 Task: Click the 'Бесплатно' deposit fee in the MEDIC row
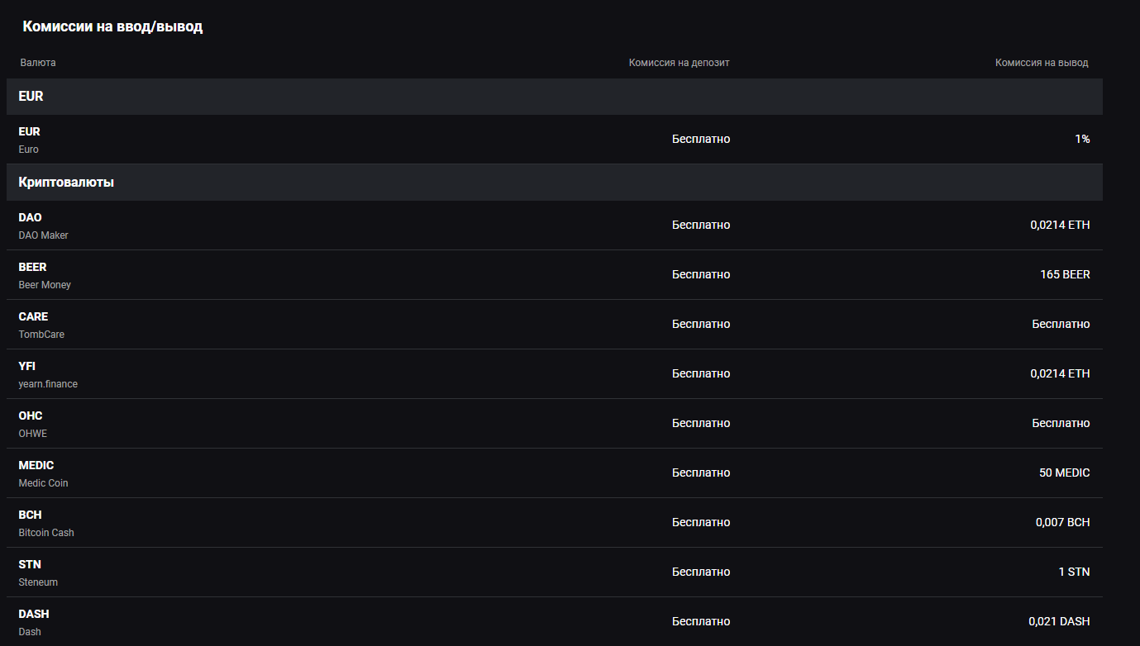coord(701,473)
